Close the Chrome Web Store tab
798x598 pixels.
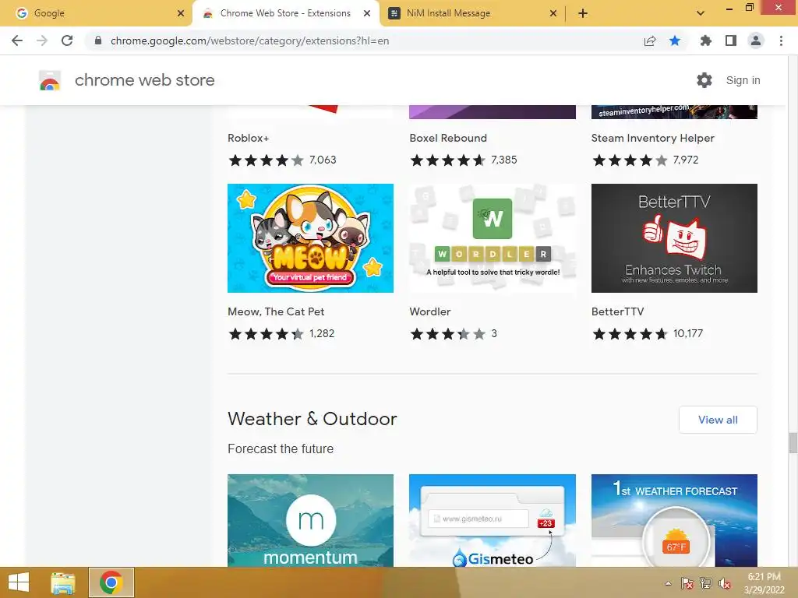coord(367,13)
